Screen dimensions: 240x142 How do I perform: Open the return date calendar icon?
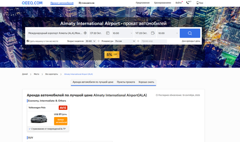tap(153, 33)
